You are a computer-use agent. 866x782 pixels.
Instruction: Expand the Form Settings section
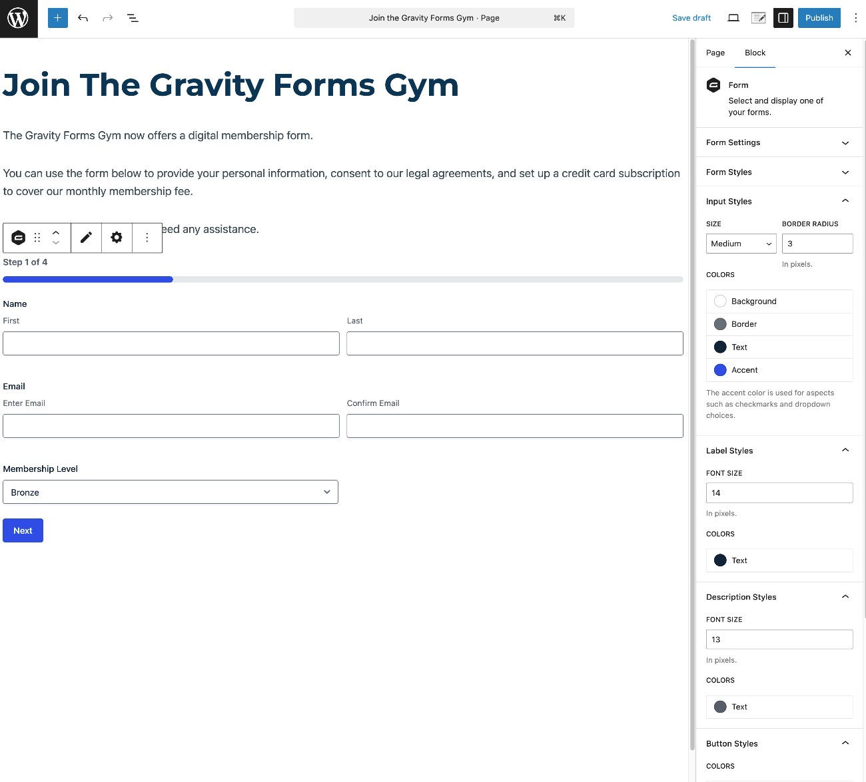coord(779,142)
